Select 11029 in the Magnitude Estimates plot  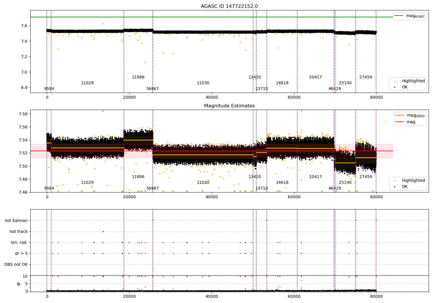tap(87, 183)
